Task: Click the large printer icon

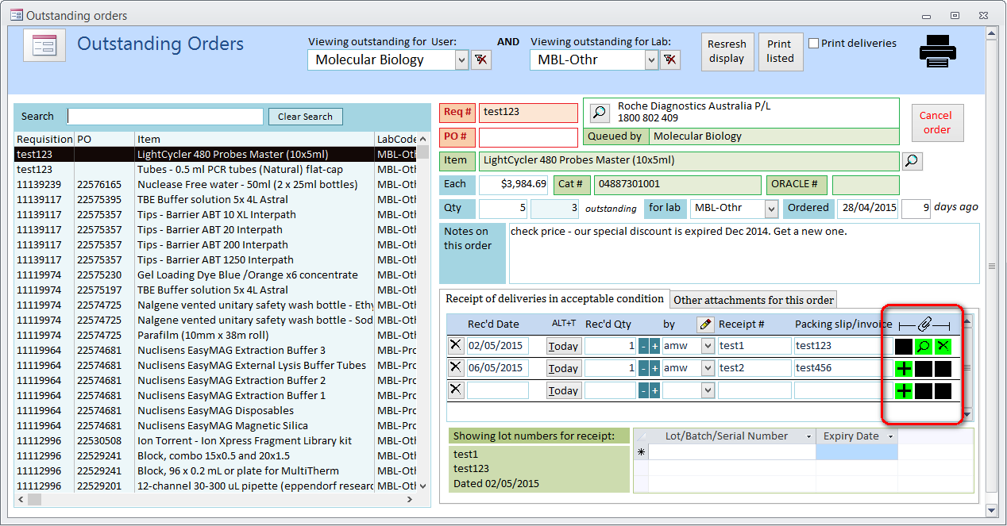Action: click(x=938, y=50)
